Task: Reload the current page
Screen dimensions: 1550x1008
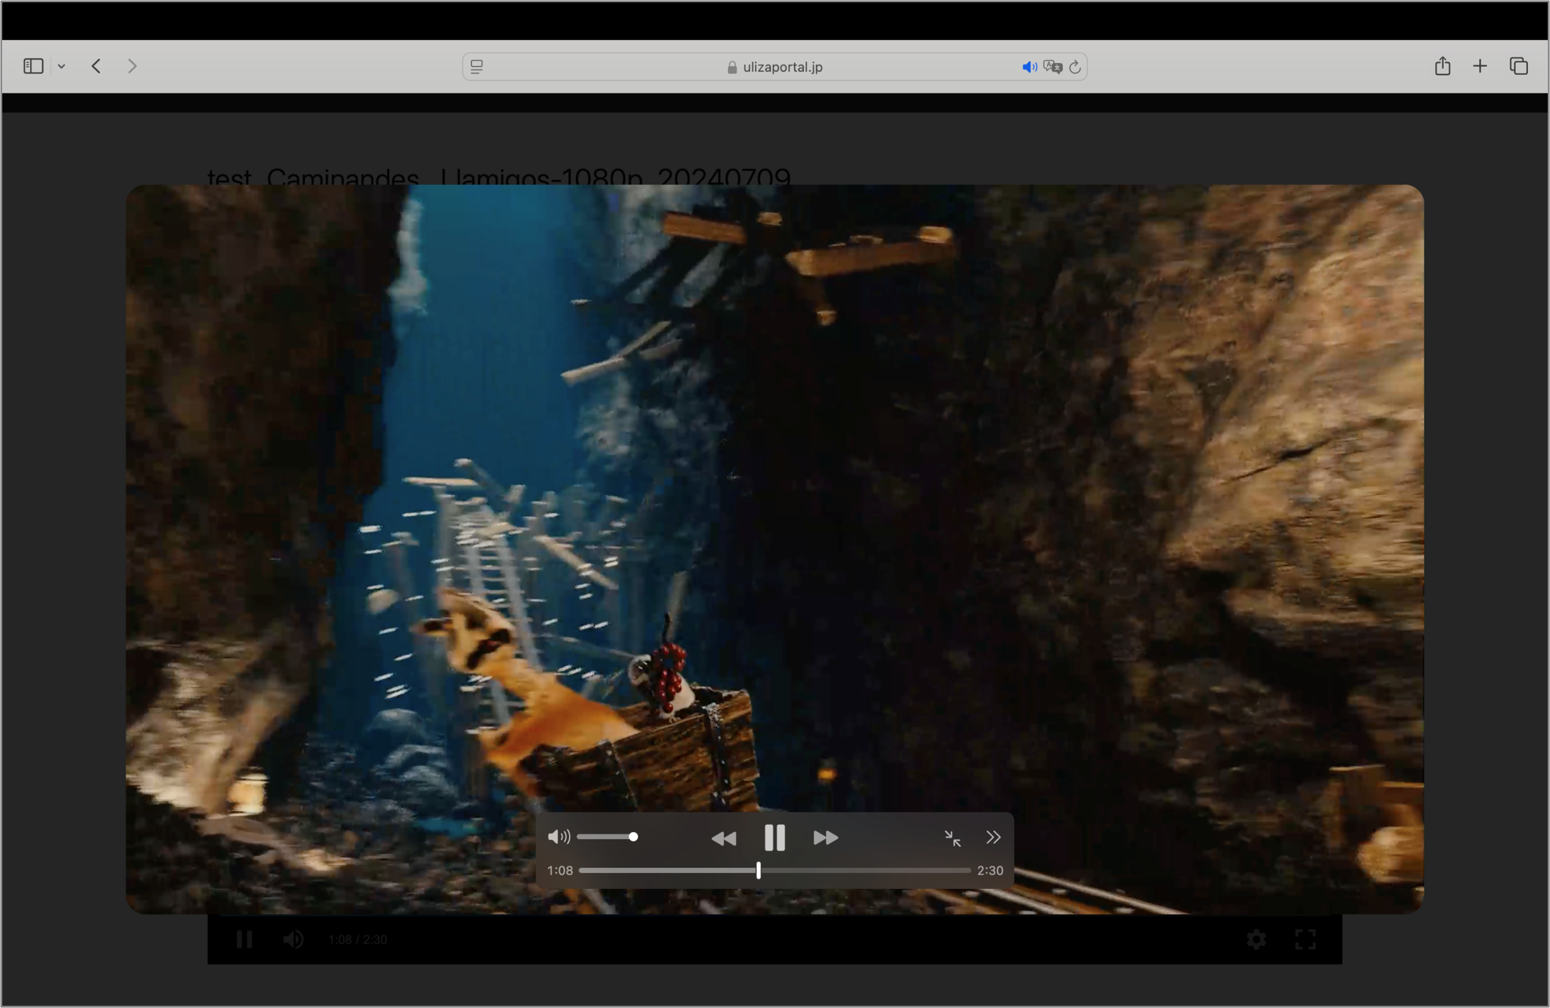Action: (1075, 67)
